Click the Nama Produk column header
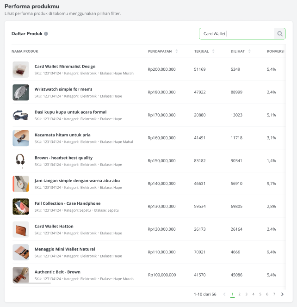This screenshot has width=297, height=307. coord(25,51)
